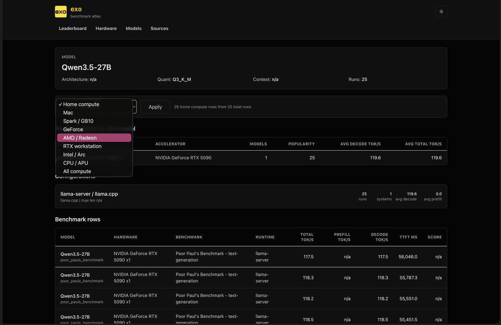The height and width of the screenshot is (325, 501).
Task: Click the ACCELERATOR column header
Action: click(x=170, y=144)
